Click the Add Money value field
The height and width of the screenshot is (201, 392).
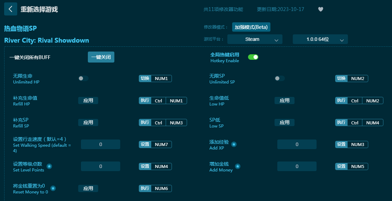(297, 166)
